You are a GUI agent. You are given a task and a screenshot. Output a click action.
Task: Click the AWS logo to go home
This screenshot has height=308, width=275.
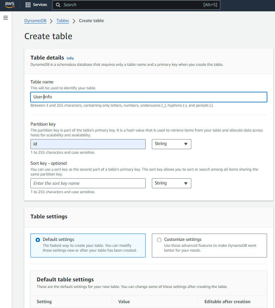click(9, 5)
